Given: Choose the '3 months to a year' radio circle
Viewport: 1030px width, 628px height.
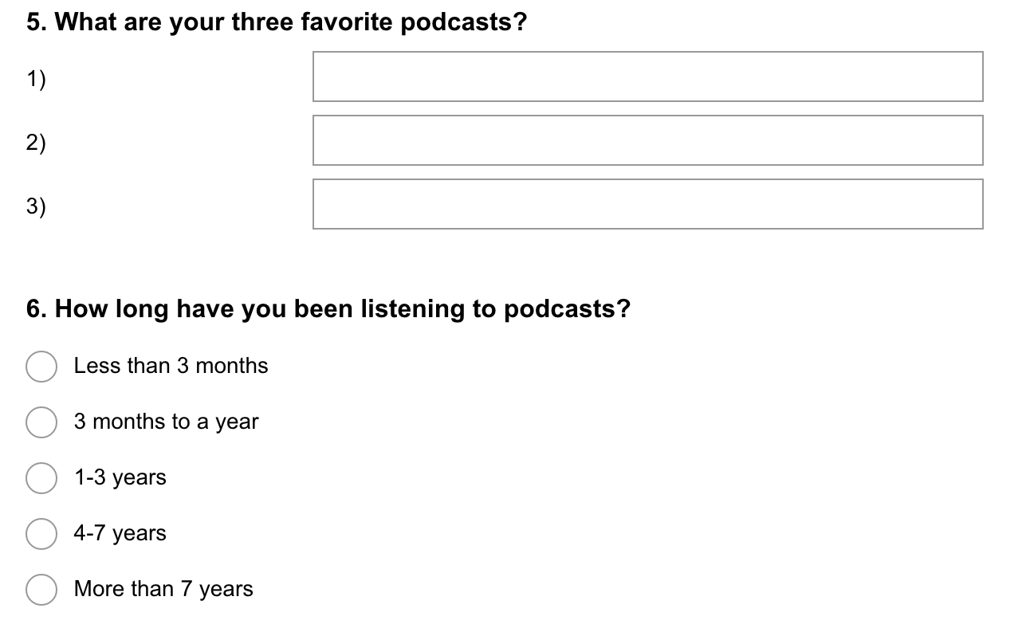Looking at the screenshot, I should [41, 422].
